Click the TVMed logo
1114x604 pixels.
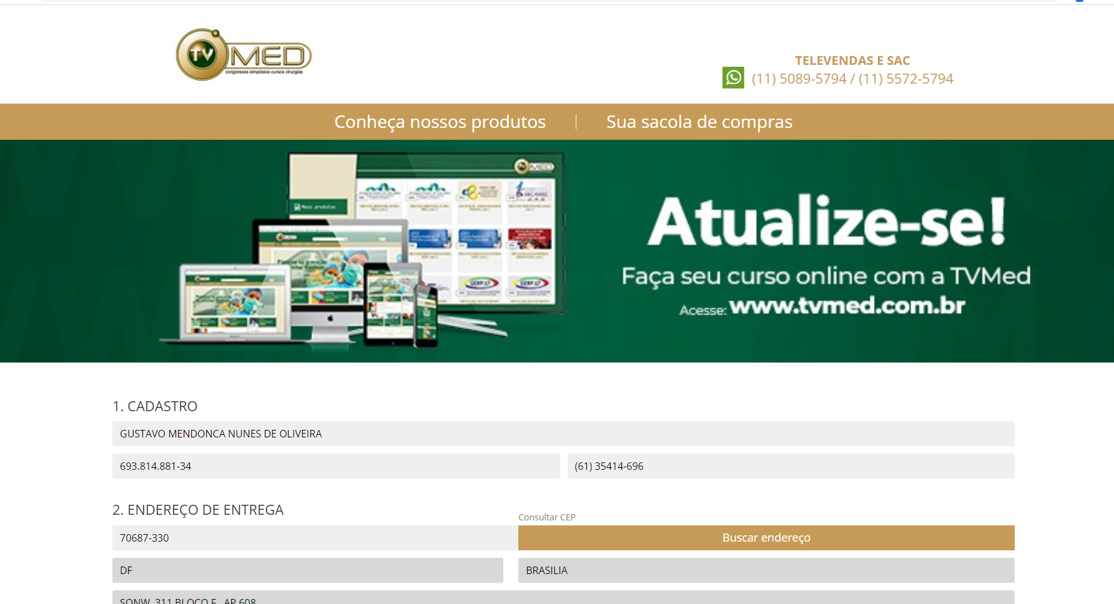tap(244, 55)
